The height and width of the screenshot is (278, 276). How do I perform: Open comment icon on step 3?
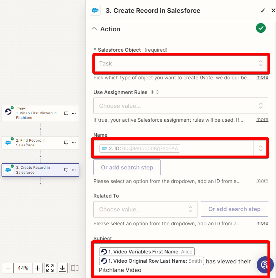point(66,170)
